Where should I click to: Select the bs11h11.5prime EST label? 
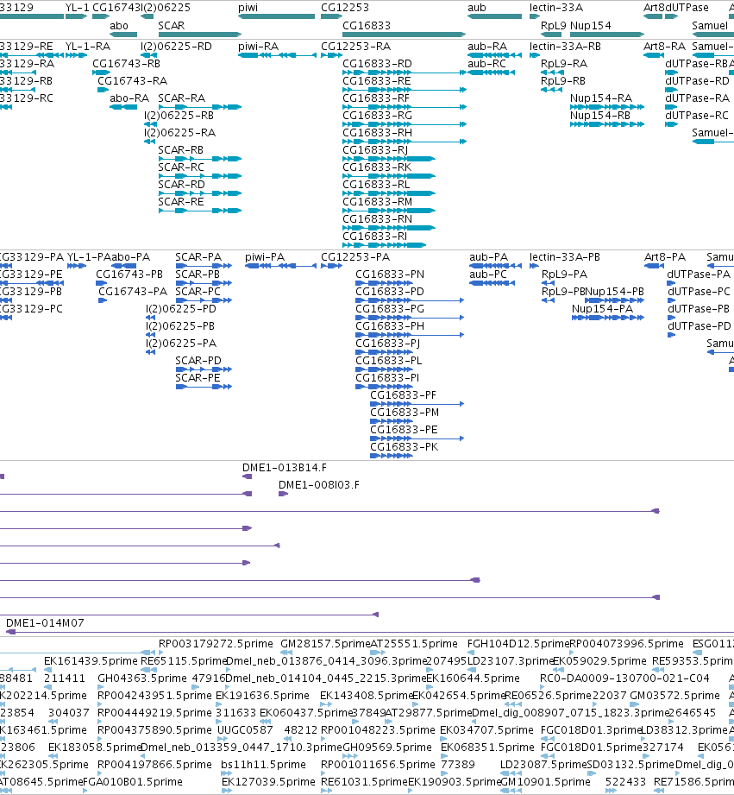263,765
